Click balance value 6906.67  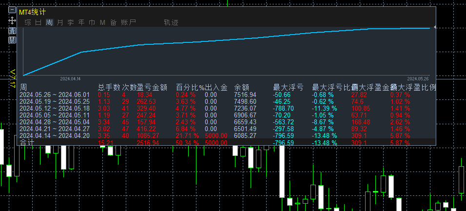click(245, 115)
